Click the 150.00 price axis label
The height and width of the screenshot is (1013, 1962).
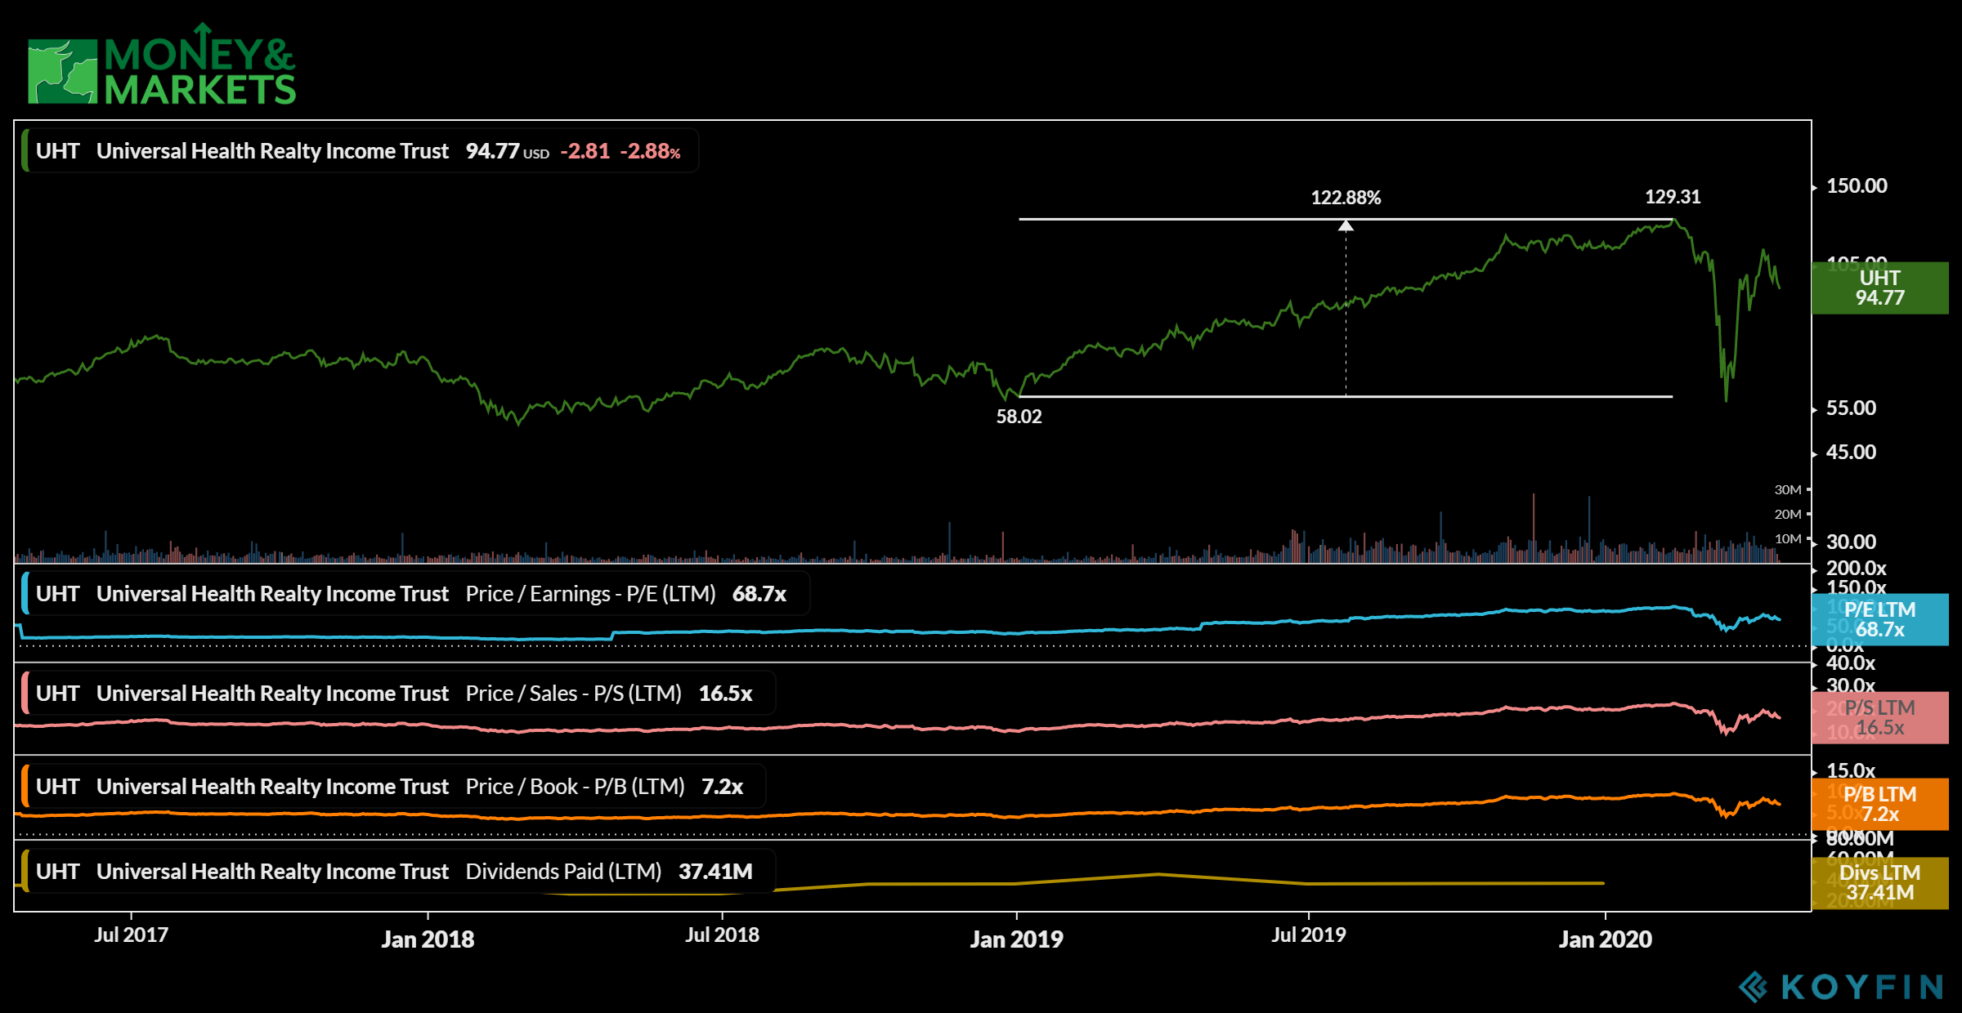[1857, 186]
